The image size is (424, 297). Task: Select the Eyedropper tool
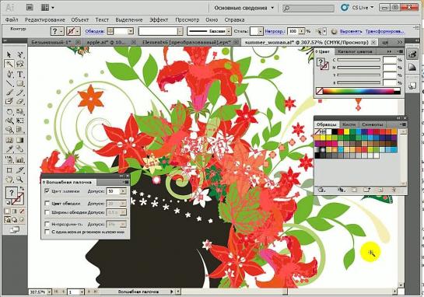[9, 149]
